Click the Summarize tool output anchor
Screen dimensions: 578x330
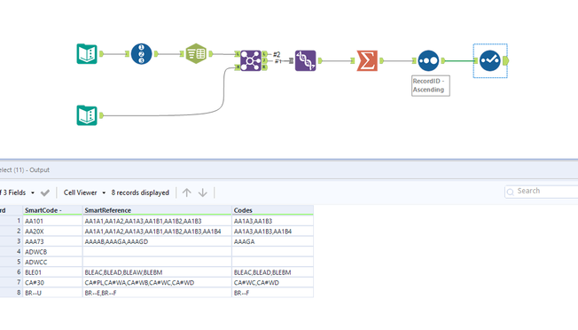coord(381,60)
